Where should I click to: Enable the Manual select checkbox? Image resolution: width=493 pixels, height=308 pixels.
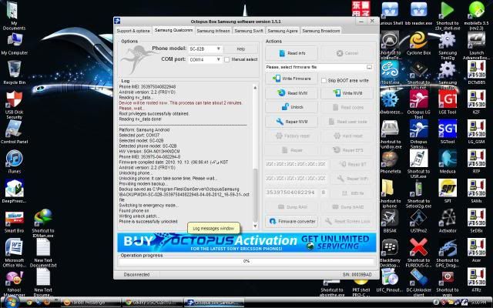tap(227, 59)
